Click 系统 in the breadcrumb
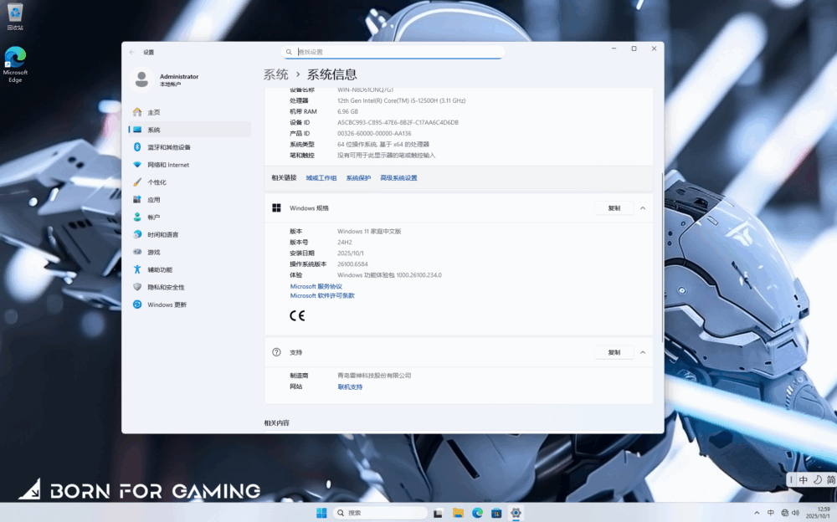Viewport: 837px width, 522px height. (275, 74)
